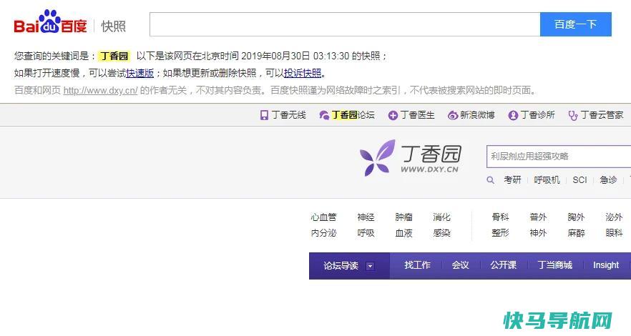
Task: Go to 公开课 in navigation bar
Action: click(x=503, y=265)
